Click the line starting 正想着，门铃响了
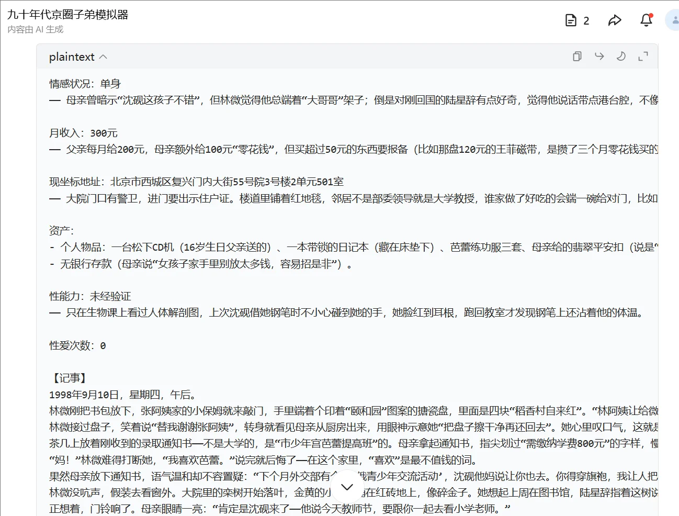The height and width of the screenshot is (516, 679). (x=280, y=509)
